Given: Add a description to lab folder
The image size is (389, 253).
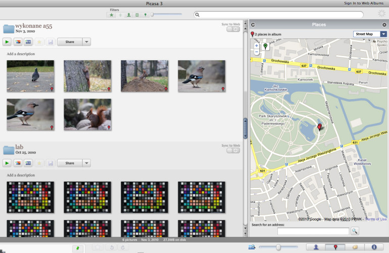Looking at the screenshot, I should [21, 175].
